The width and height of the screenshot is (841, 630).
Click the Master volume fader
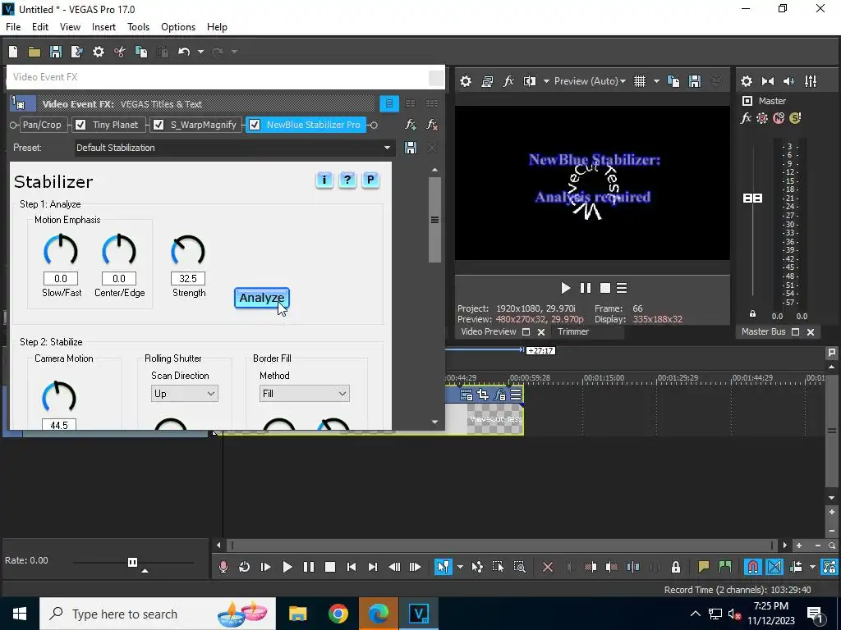pyautogui.click(x=752, y=199)
